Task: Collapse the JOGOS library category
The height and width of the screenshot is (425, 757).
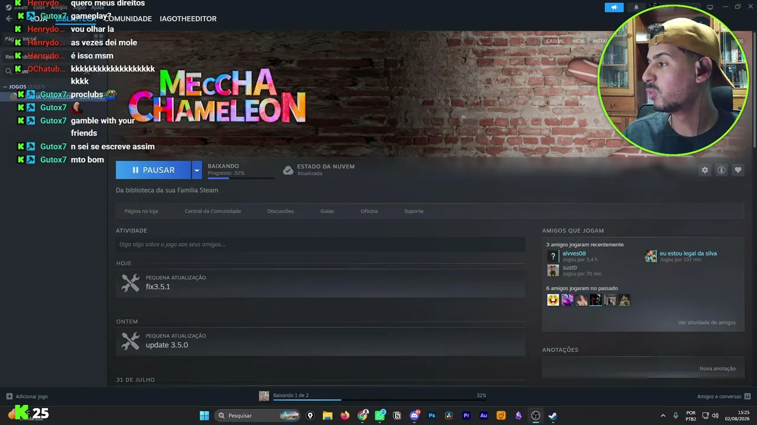Action: point(6,87)
